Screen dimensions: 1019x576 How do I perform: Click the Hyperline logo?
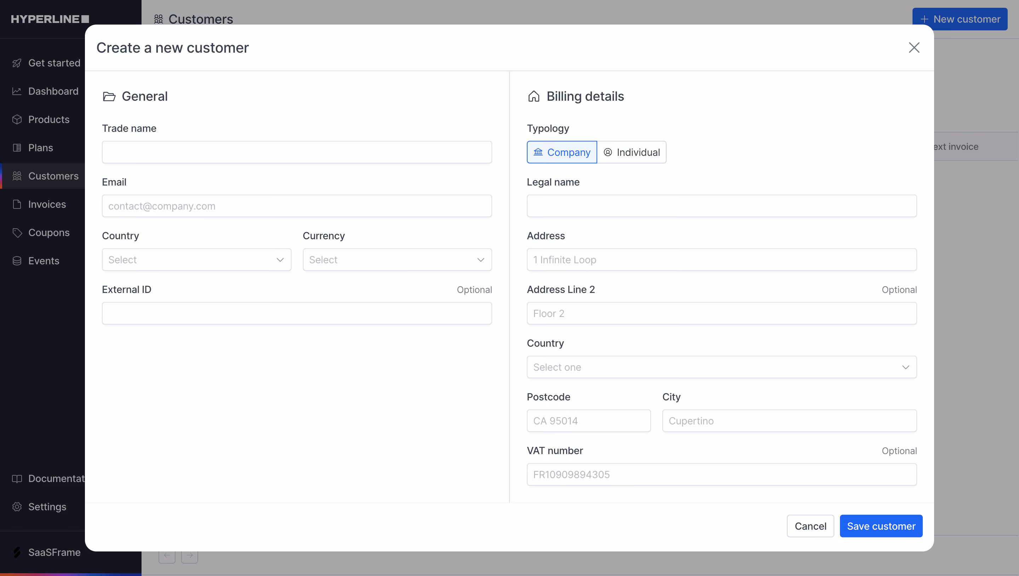pos(50,19)
